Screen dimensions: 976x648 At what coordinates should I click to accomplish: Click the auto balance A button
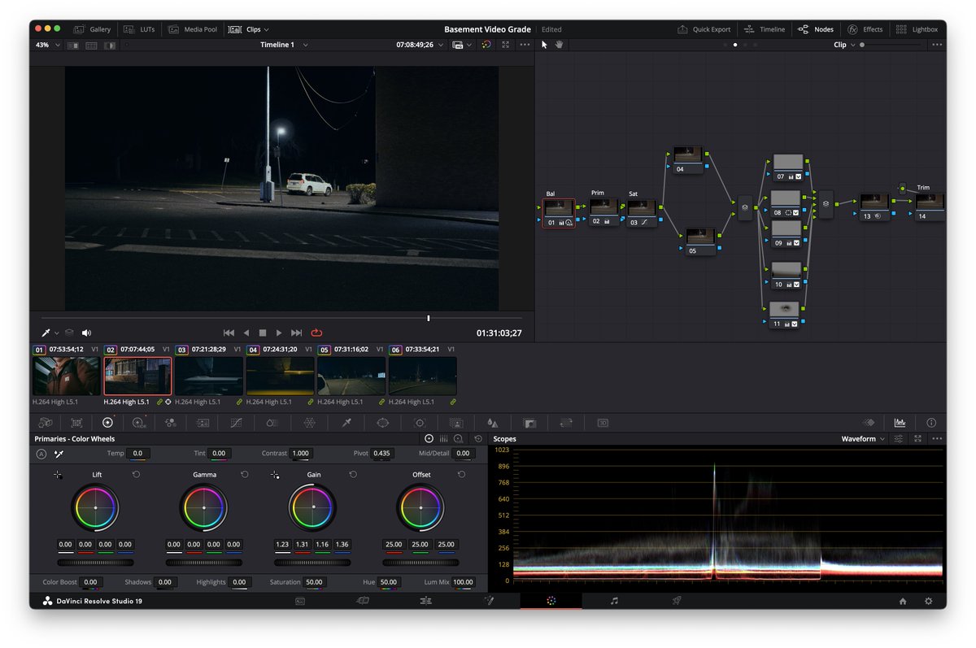click(x=41, y=454)
